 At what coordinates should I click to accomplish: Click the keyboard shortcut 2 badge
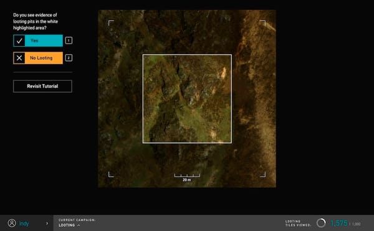click(69, 58)
